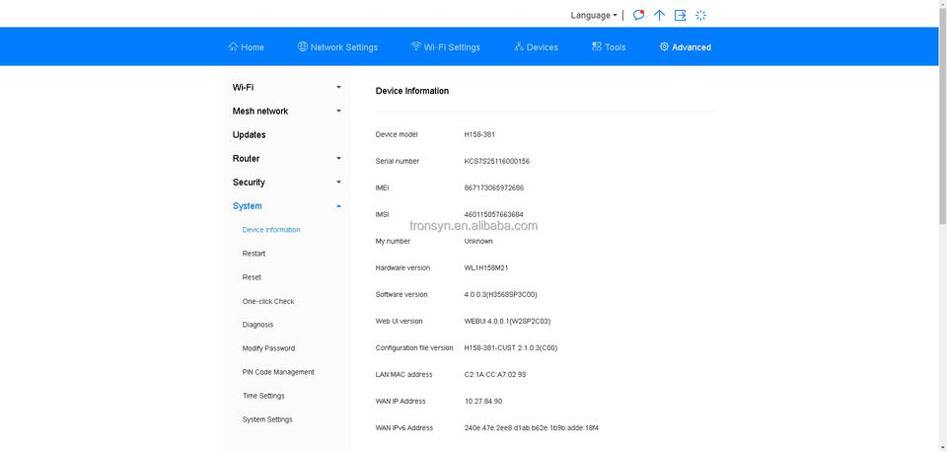Expand the Security sidebar section
Screen dimensions: 947x452
tap(286, 183)
